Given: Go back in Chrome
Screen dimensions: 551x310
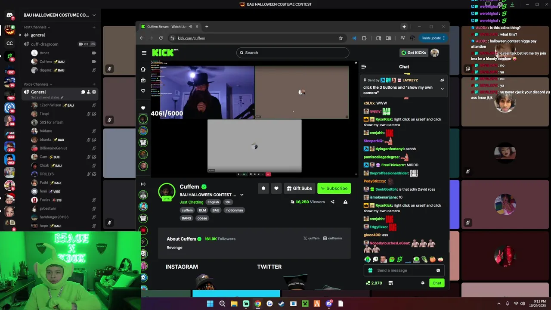Looking at the screenshot, I should tap(142, 38).
